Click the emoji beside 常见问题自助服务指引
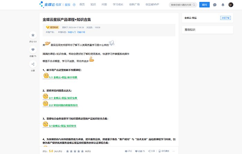This screenshot has width=242, height=154. click(46, 103)
